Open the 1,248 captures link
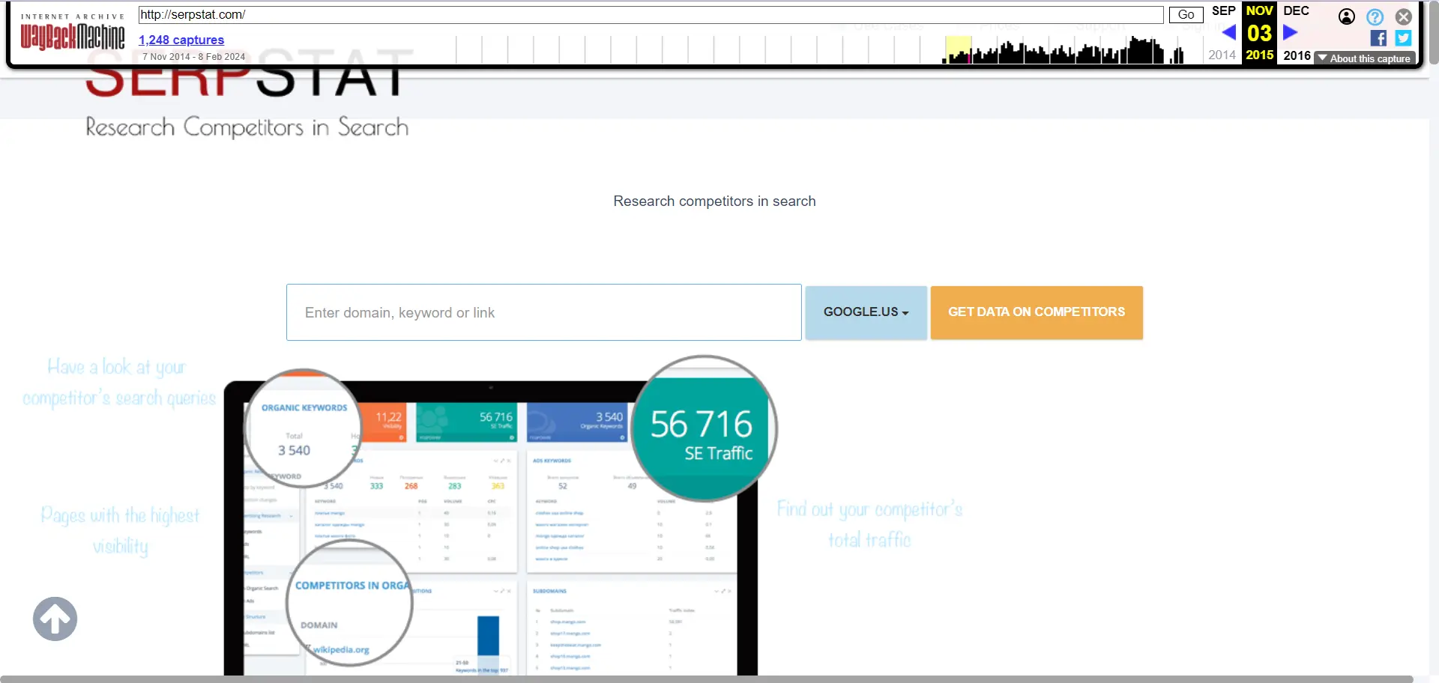The height and width of the screenshot is (683, 1439). (181, 40)
